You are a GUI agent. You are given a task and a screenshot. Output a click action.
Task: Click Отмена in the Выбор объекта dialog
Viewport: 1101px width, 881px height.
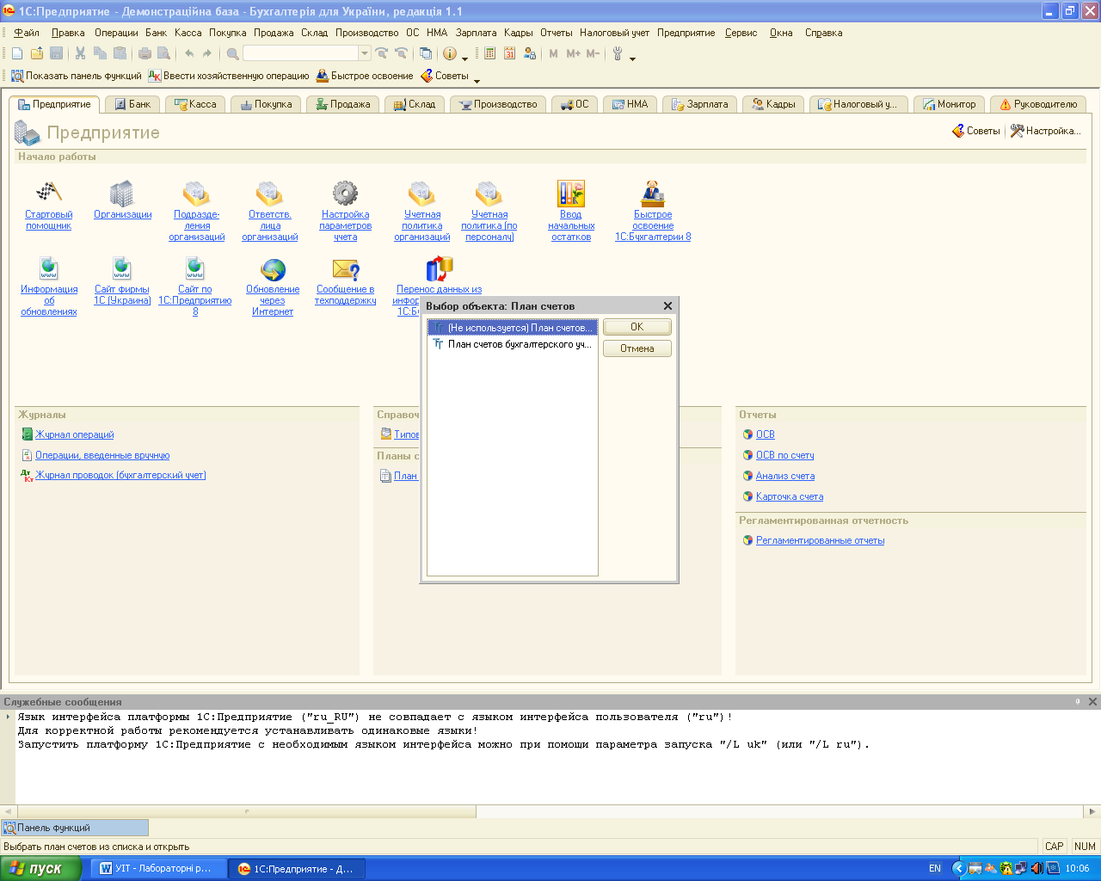pyautogui.click(x=637, y=348)
